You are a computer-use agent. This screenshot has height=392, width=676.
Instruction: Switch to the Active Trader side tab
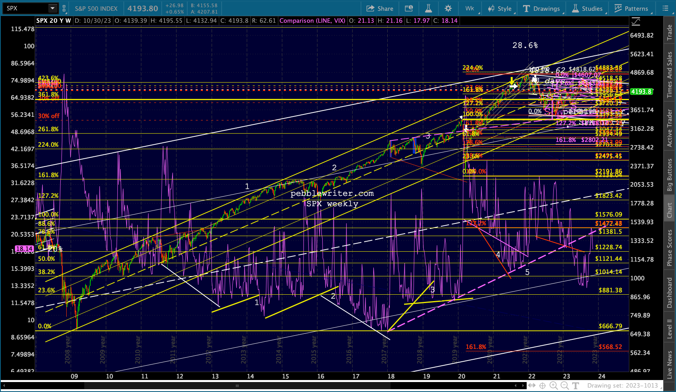[x=670, y=128]
